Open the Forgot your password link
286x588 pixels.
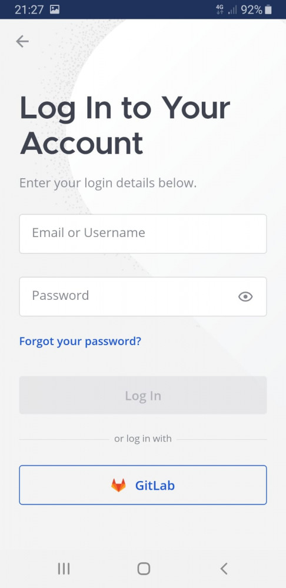pyautogui.click(x=80, y=341)
